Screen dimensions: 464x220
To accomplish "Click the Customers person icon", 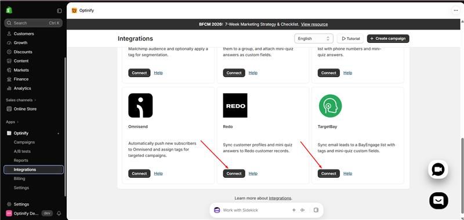I will [9, 34].
